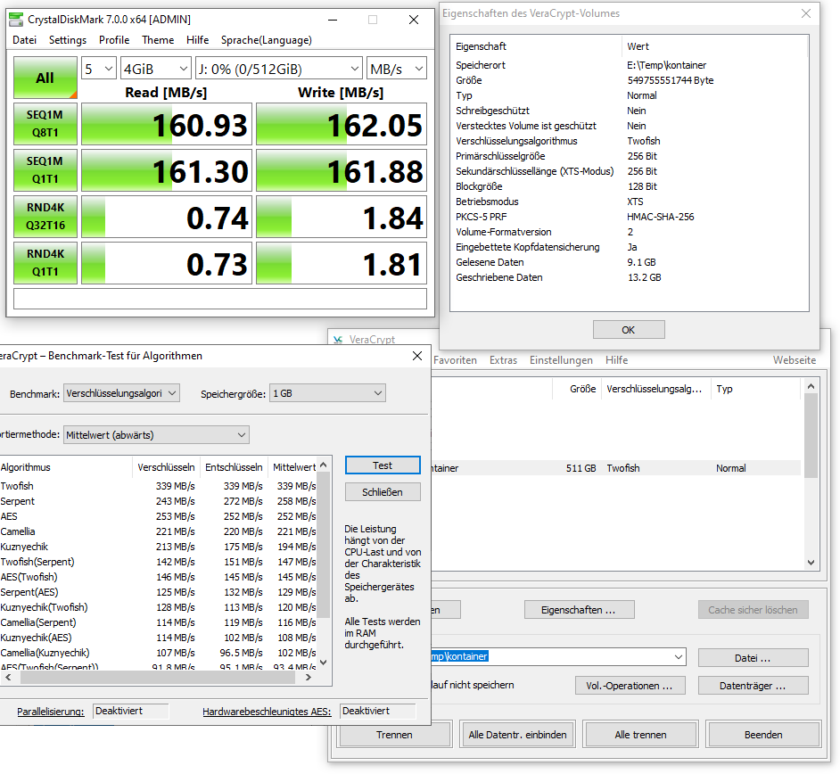
Task: Click the Vol.-Operationen … button
Action: [630, 686]
